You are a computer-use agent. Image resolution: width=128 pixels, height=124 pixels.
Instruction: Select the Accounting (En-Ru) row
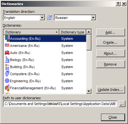click(x=45, y=39)
